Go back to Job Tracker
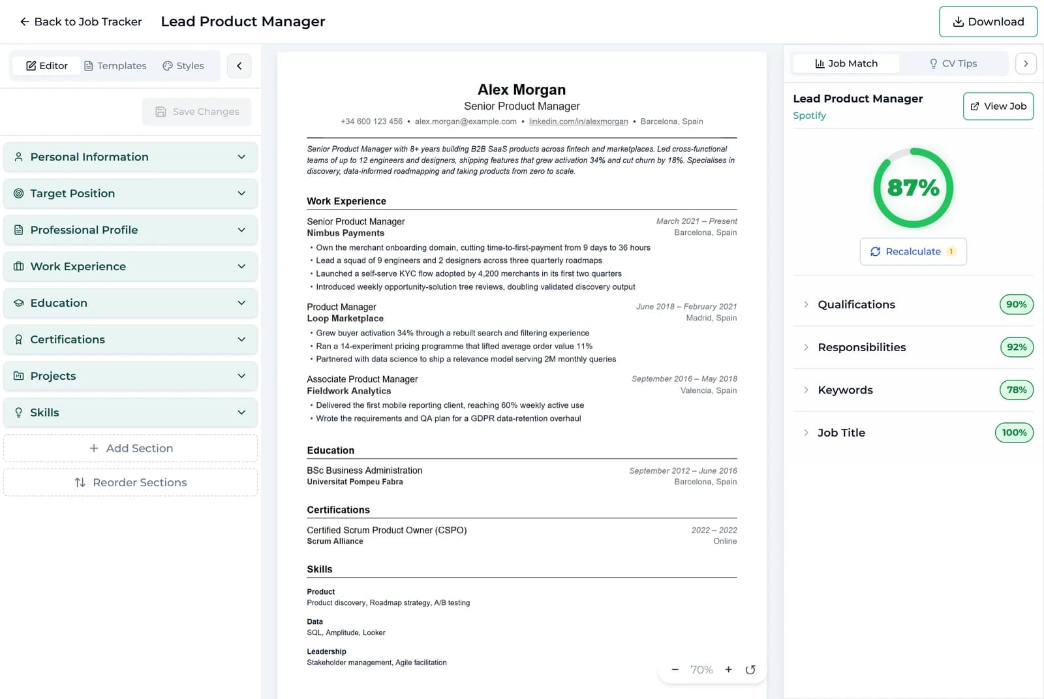Screen dimensions: 1044x699 80,22
